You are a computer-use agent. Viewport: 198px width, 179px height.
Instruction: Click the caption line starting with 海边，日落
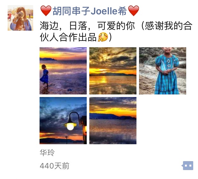pos(116,26)
